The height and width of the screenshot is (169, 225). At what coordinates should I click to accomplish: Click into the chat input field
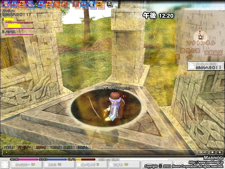[99, 152]
